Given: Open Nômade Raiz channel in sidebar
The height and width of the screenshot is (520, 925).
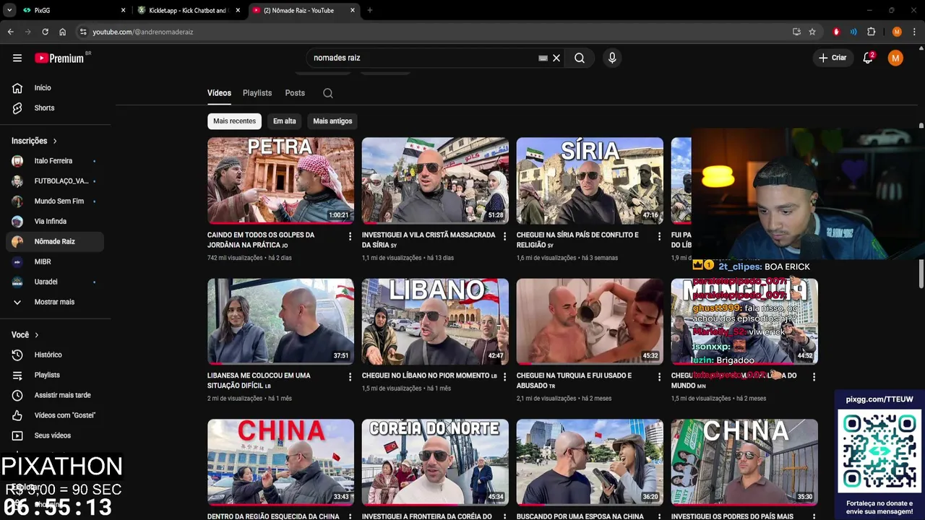Looking at the screenshot, I should tap(55, 241).
